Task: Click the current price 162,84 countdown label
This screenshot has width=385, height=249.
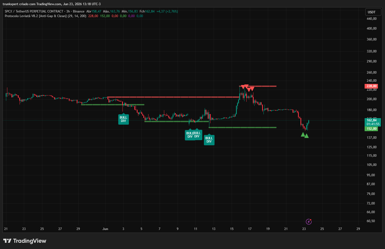Action: tap(372, 122)
